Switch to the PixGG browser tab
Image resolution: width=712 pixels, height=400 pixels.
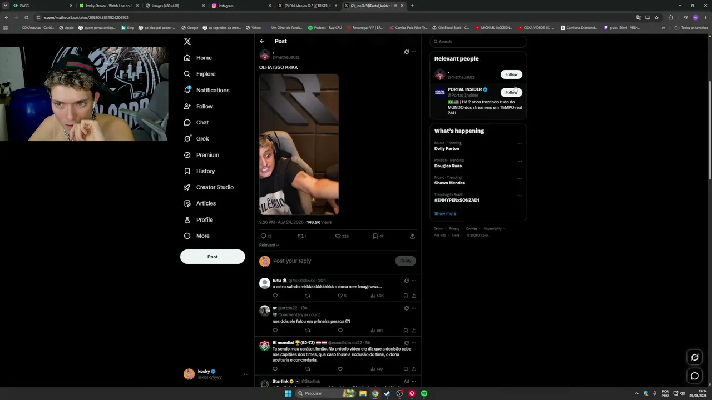pyautogui.click(x=43, y=6)
